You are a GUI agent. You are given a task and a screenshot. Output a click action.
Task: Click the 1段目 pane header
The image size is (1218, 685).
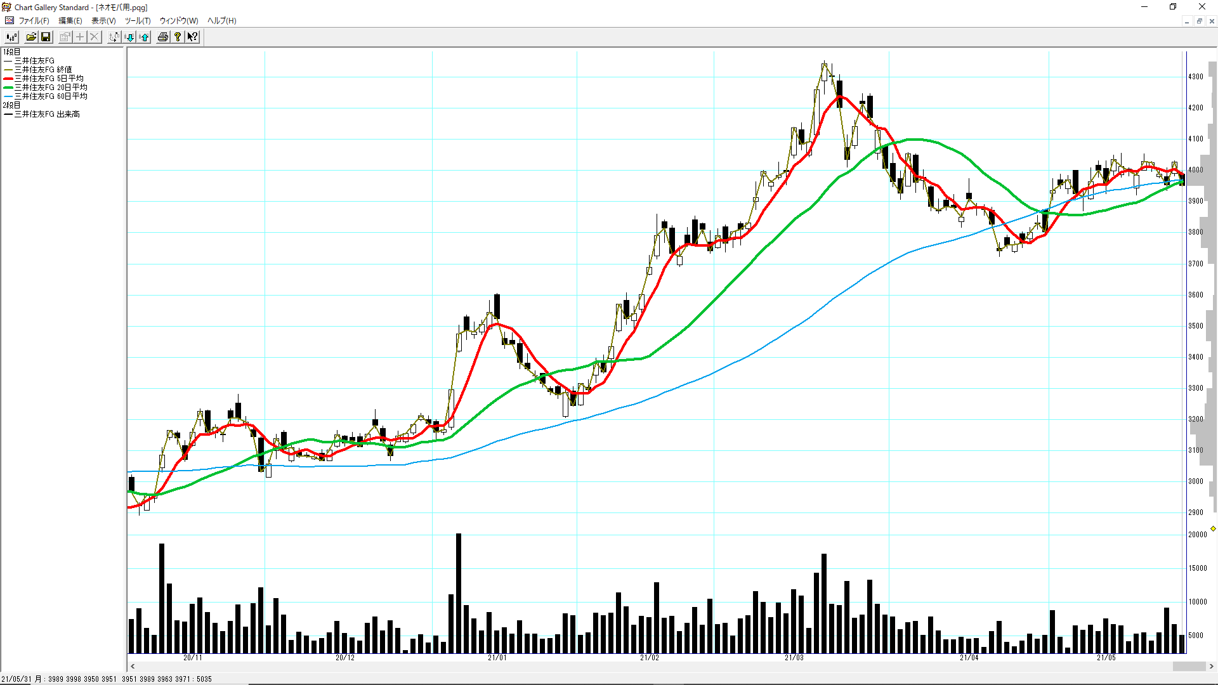[11, 52]
